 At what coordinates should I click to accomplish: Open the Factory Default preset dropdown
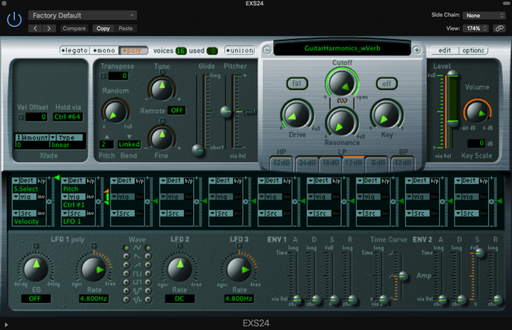pyautogui.click(x=82, y=15)
